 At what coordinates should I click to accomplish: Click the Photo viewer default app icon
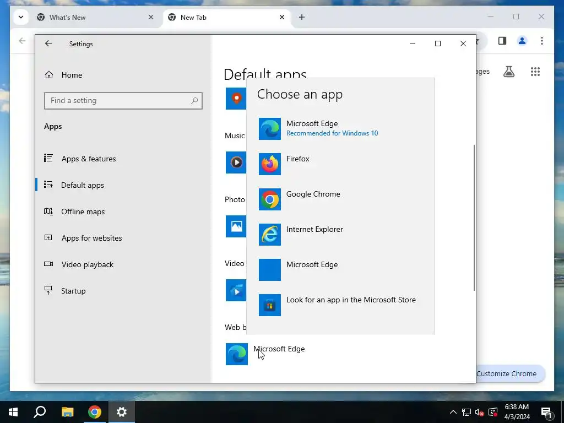(x=236, y=226)
